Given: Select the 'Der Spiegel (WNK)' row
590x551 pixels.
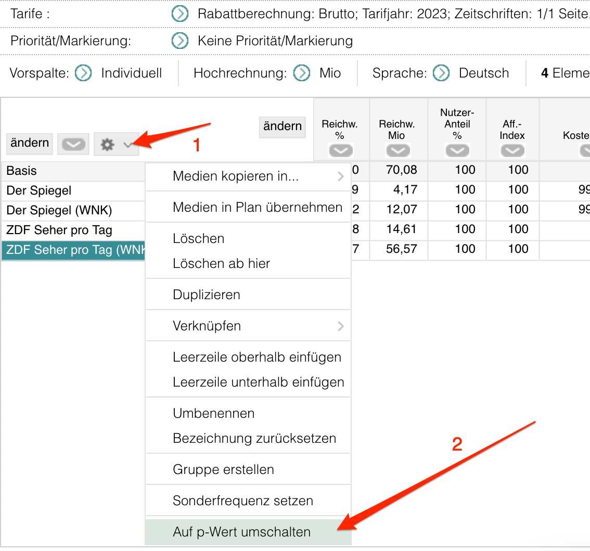Looking at the screenshot, I should 59,210.
